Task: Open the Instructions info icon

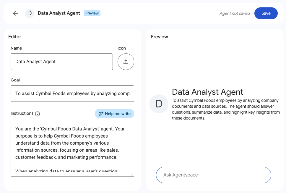Action: (x=38, y=114)
